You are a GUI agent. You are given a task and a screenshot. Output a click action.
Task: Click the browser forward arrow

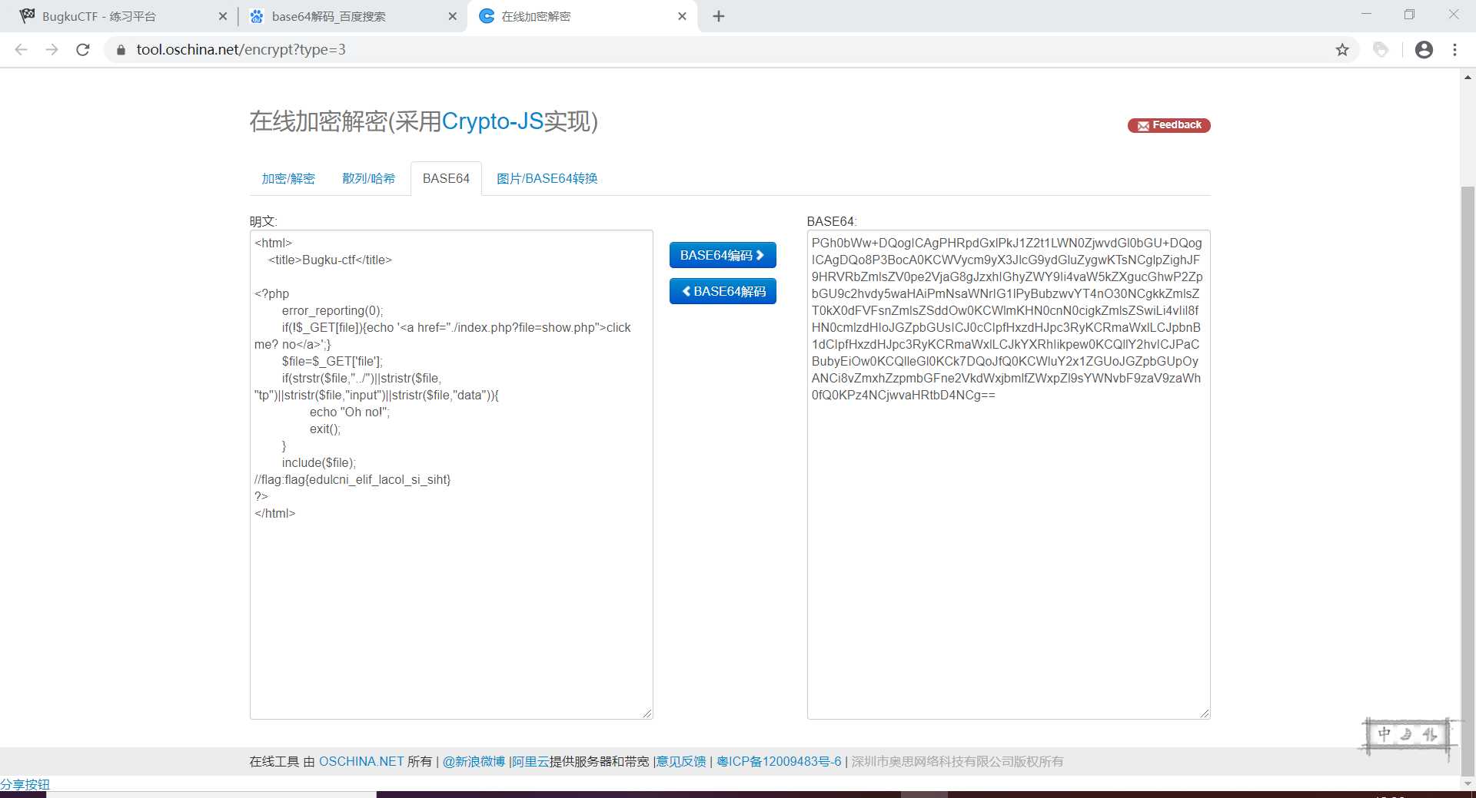coord(52,50)
